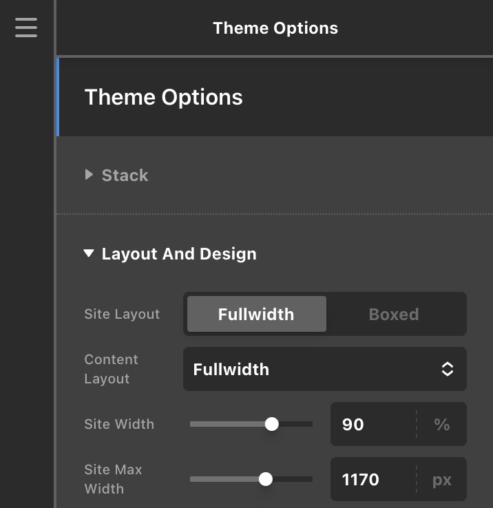
Task: Click the Site Max Width slider handle
Action: click(266, 479)
